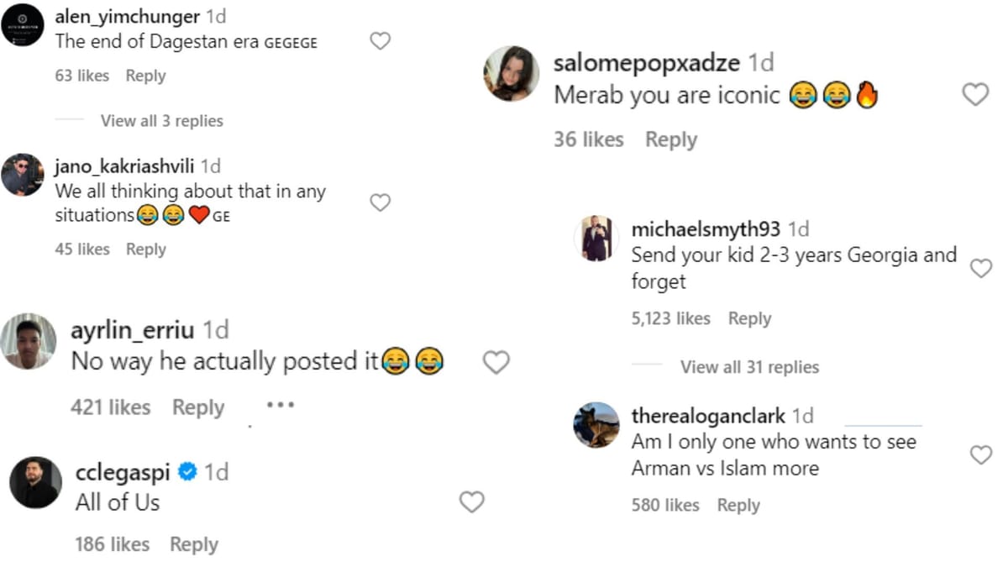
Task: Heart salomepopxadze's "Merab you are iconic" comment
Action: click(975, 95)
